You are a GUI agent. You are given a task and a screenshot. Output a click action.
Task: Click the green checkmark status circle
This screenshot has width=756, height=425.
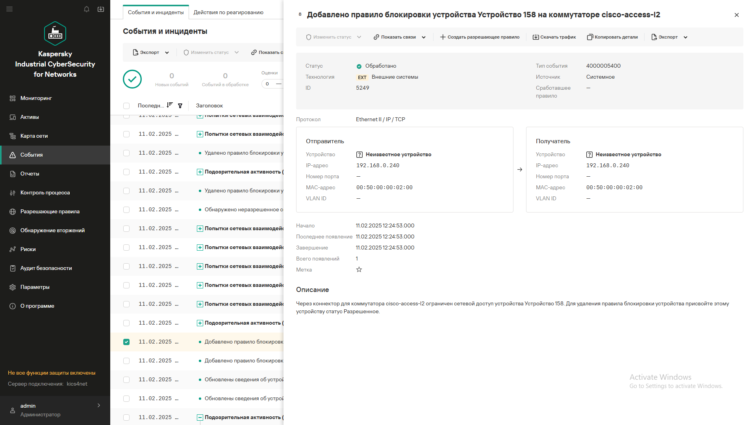click(x=132, y=79)
